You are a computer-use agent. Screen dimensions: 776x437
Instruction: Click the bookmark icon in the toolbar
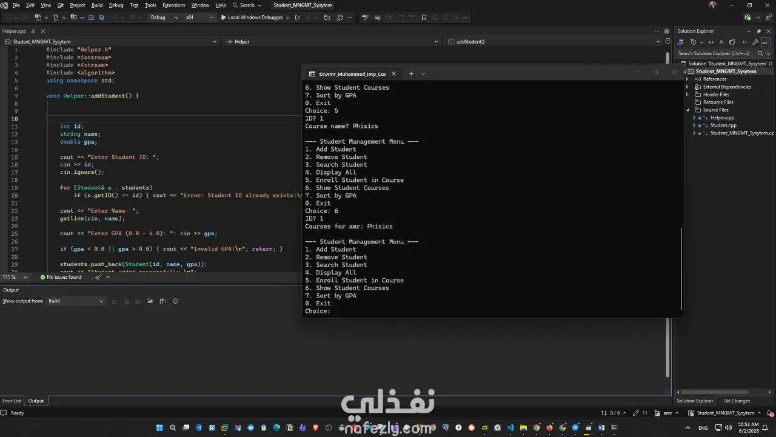point(424,18)
